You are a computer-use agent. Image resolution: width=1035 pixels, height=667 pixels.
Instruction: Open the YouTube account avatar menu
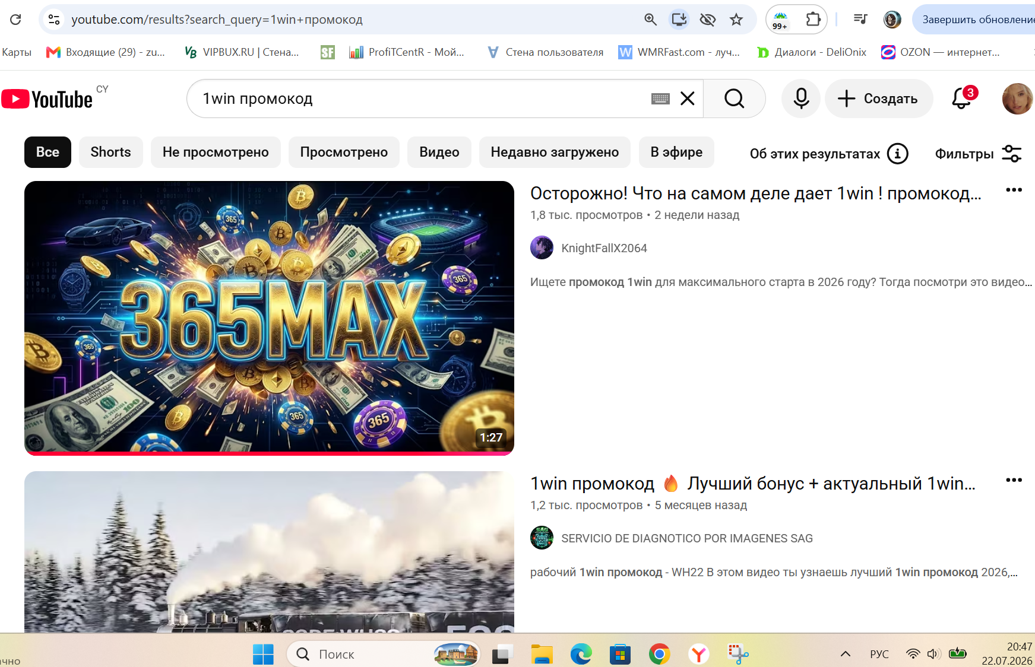(x=1018, y=99)
